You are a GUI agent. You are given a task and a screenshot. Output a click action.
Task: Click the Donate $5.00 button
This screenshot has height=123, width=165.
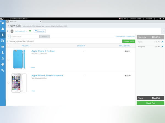129,41
